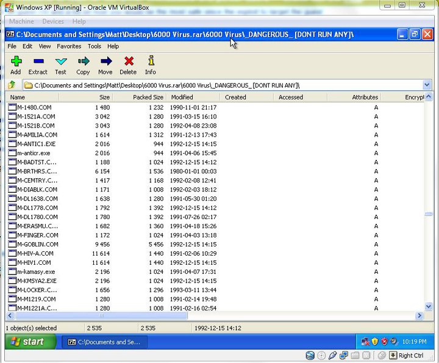Click the Copy toolbar icon
The height and width of the screenshot is (363, 439).
coord(84,61)
